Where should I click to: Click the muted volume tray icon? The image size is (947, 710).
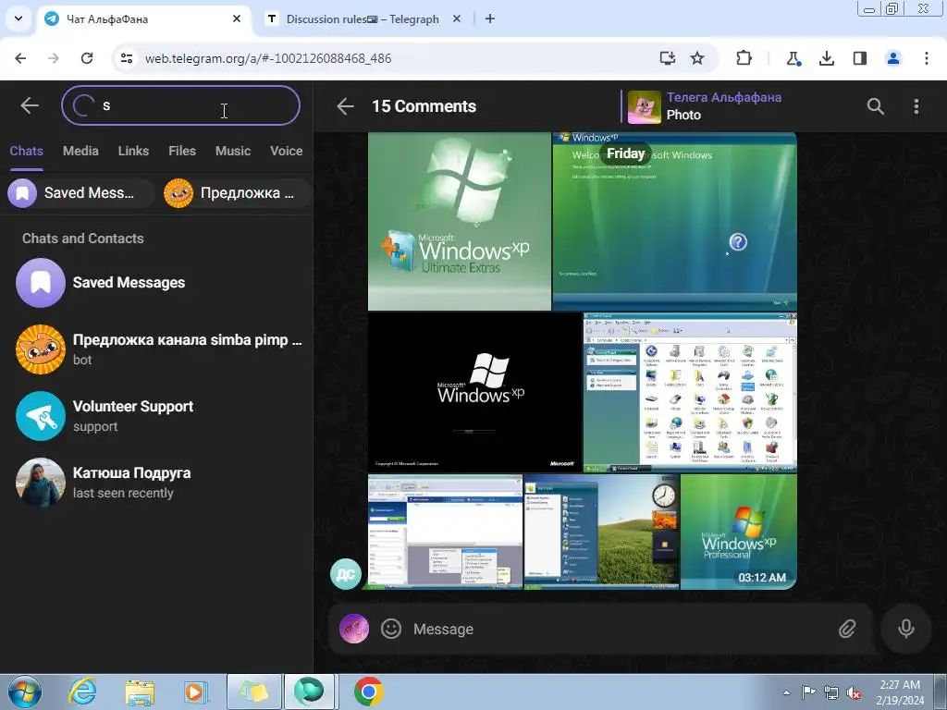[854, 692]
